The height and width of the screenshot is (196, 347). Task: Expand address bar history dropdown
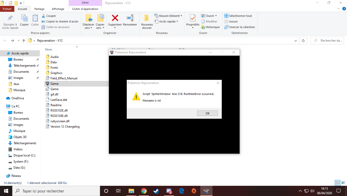[x=295, y=41]
